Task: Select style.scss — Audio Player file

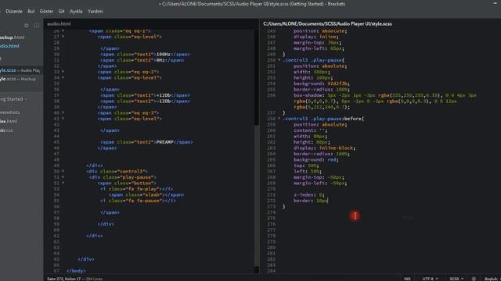Action: (20, 70)
